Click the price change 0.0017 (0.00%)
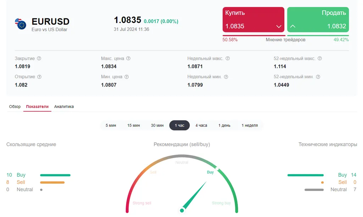This screenshot has height=217, width=363. point(161,21)
